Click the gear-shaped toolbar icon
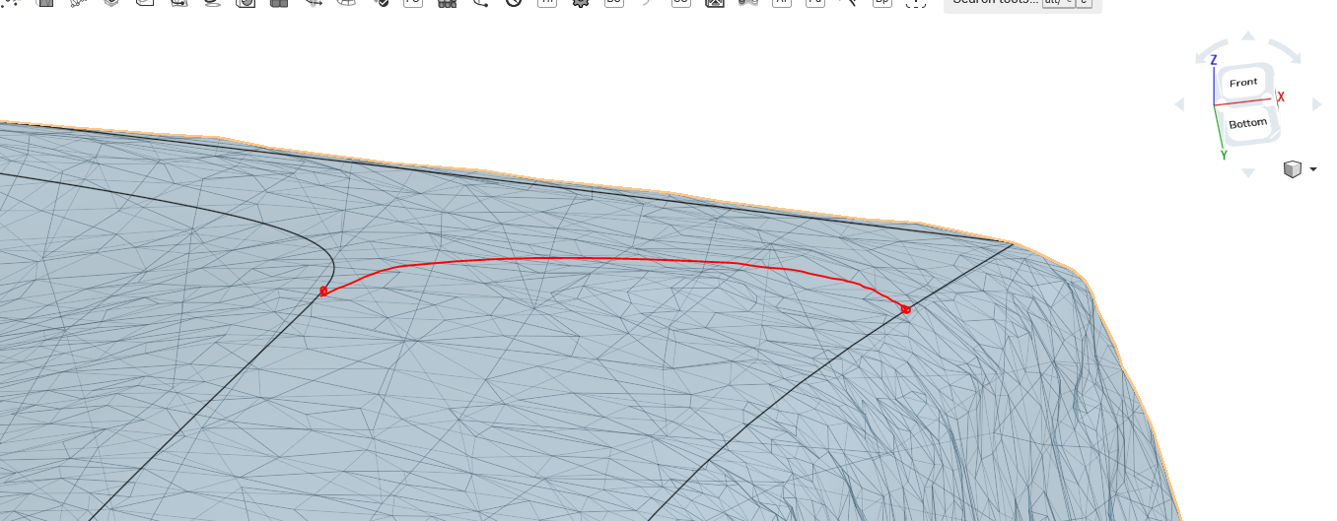Screen dimensions: 1337x521 coord(580,3)
